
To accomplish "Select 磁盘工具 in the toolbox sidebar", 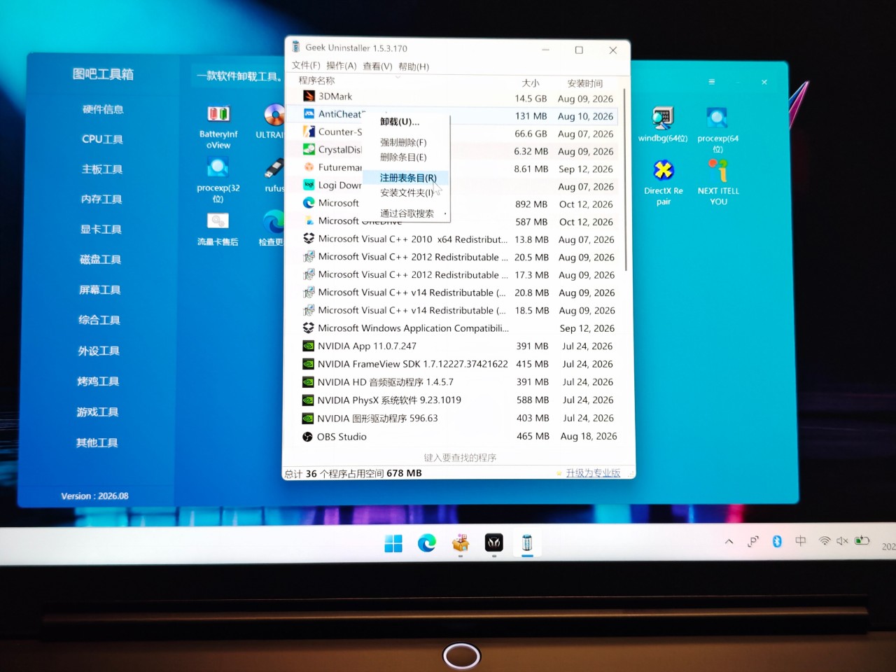I will coord(100,260).
